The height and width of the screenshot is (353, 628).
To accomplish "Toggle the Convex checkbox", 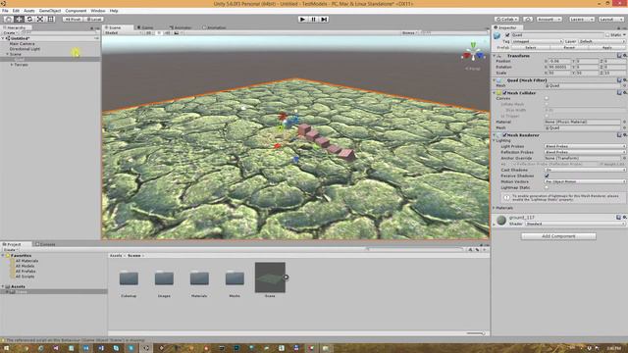I will (547, 98).
